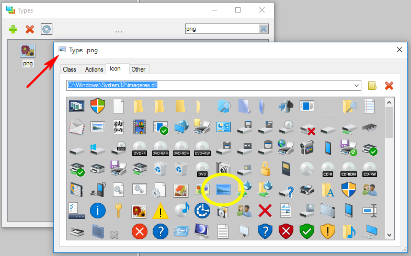The height and width of the screenshot is (256, 411).
Task: Pick the moon sleep monitor icon
Action: [201, 231]
